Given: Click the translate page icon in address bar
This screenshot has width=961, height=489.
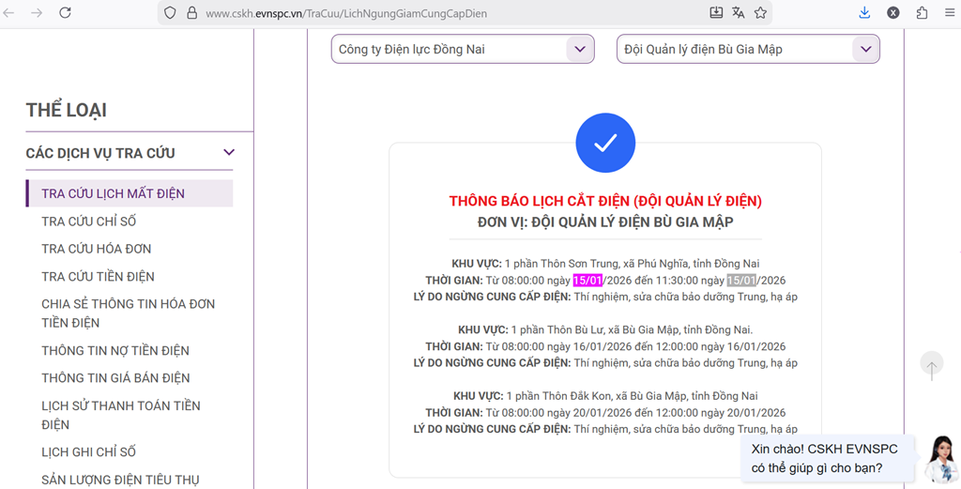Looking at the screenshot, I should tap(739, 13).
